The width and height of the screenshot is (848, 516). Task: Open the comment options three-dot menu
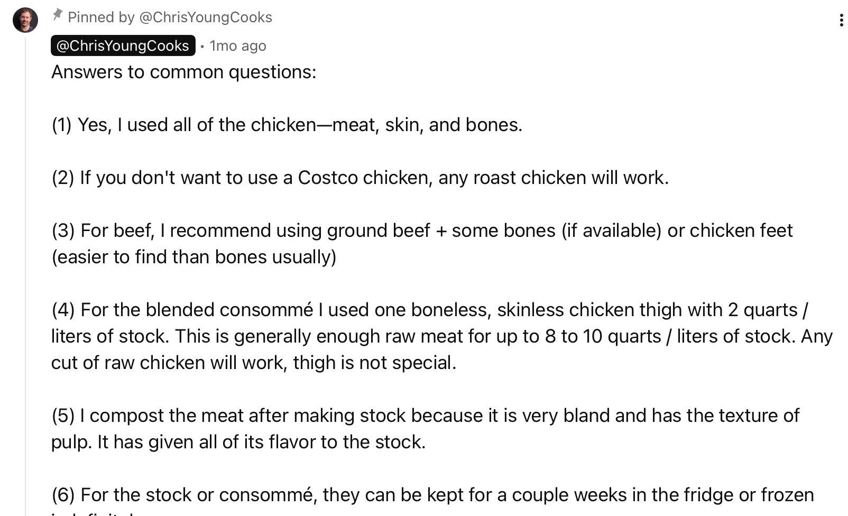[x=841, y=21]
